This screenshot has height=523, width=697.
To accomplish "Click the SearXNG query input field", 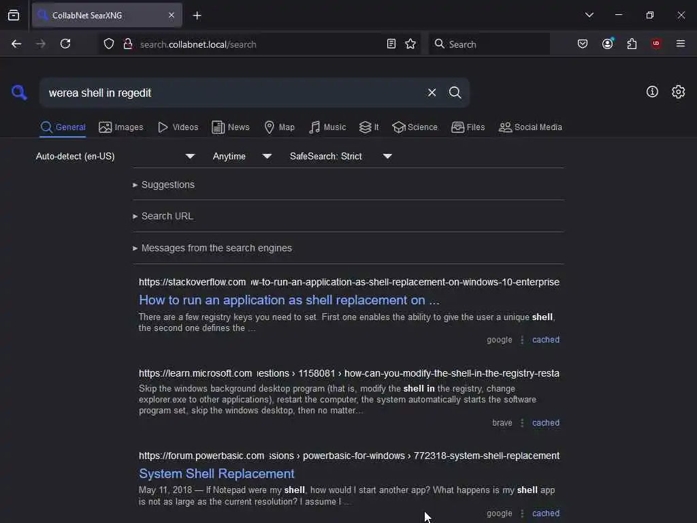I will tap(231, 93).
